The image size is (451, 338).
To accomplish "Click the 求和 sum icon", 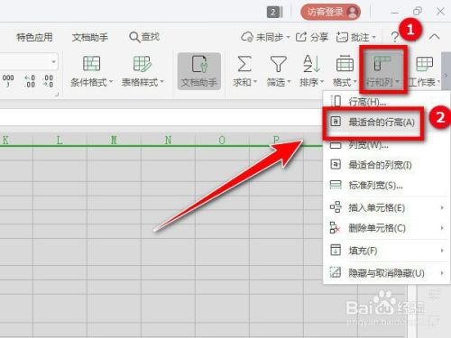I will click(244, 64).
